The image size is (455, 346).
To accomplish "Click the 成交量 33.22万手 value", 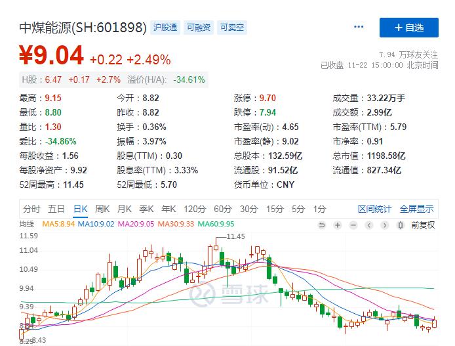I will point(386,98).
